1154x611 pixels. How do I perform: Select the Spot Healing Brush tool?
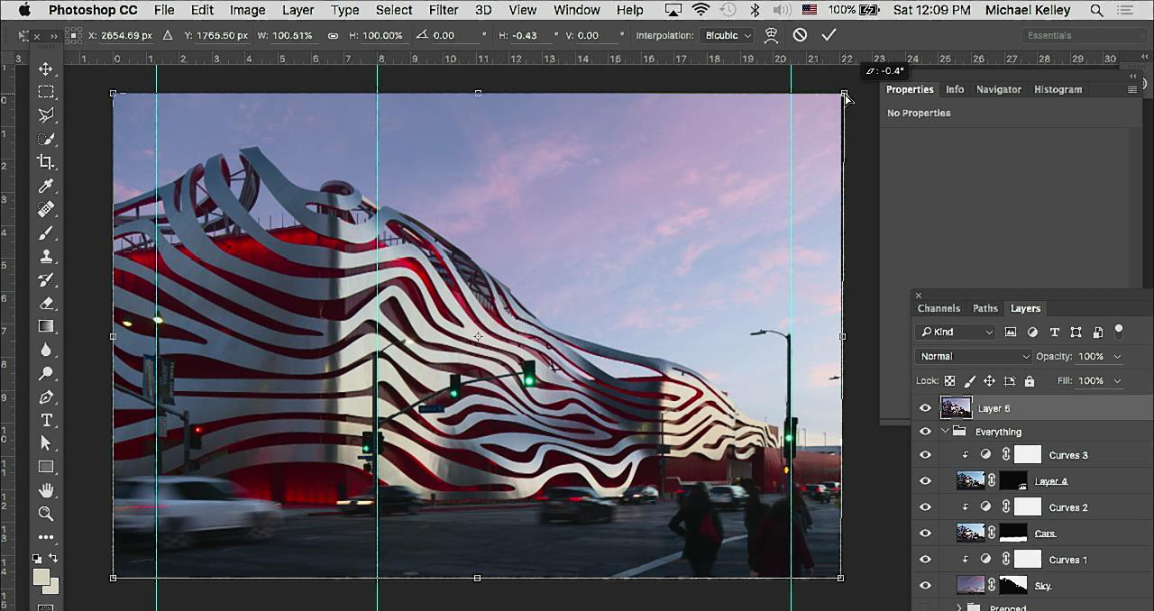pyautogui.click(x=46, y=210)
